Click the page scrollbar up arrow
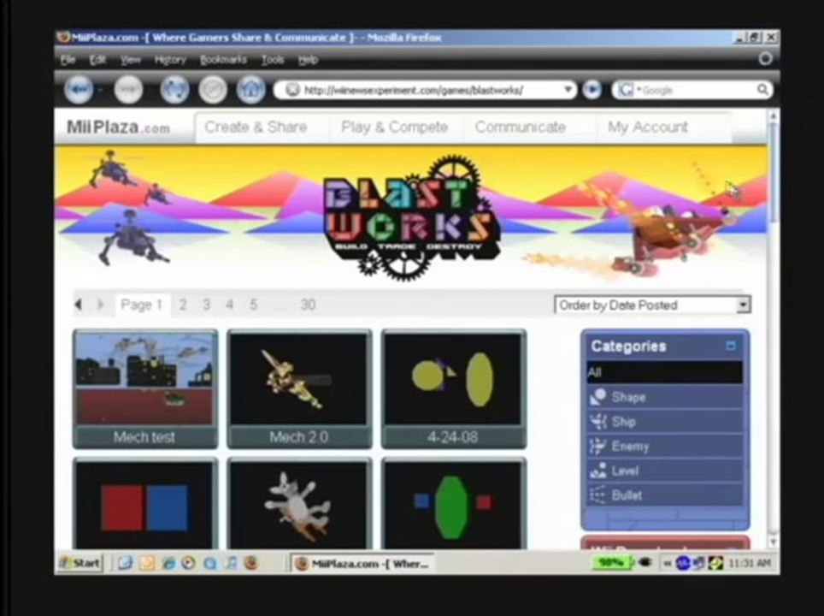The height and width of the screenshot is (616, 824). [773, 115]
